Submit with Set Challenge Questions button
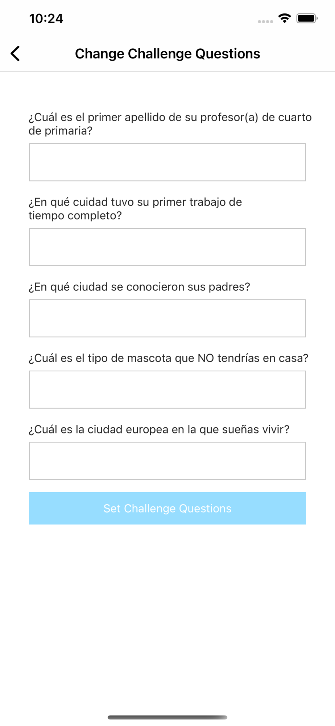Image resolution: width=335 pixels, height=726 pixels. 167,508
